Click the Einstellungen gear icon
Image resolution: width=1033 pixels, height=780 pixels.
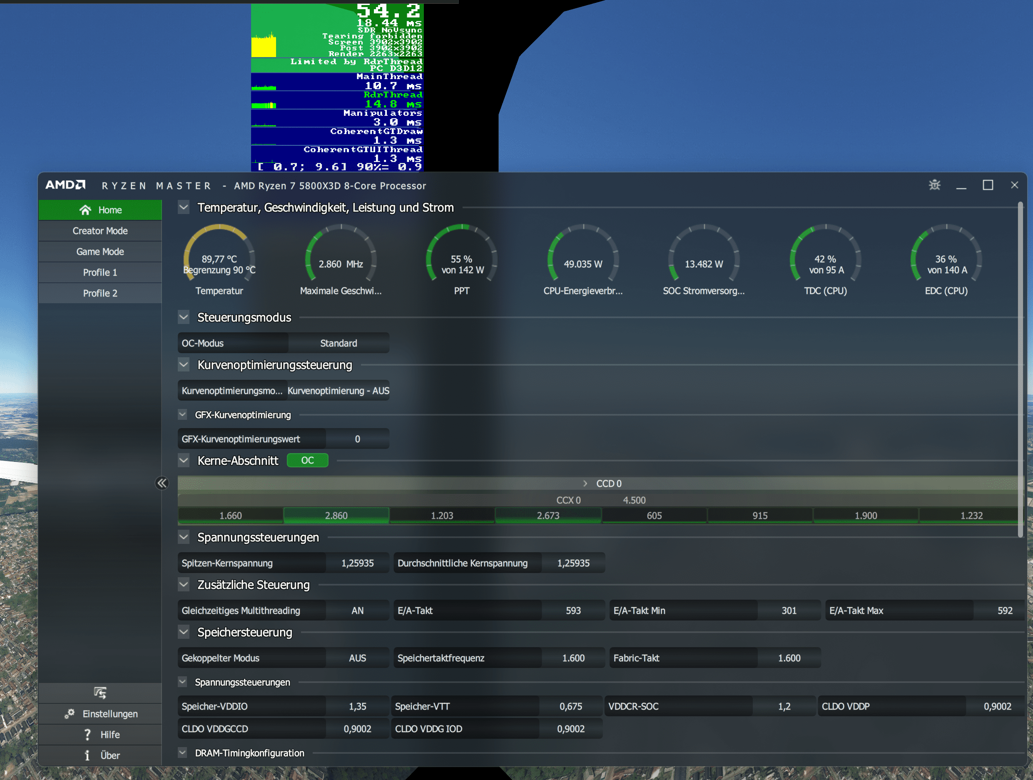coord(70,714)
